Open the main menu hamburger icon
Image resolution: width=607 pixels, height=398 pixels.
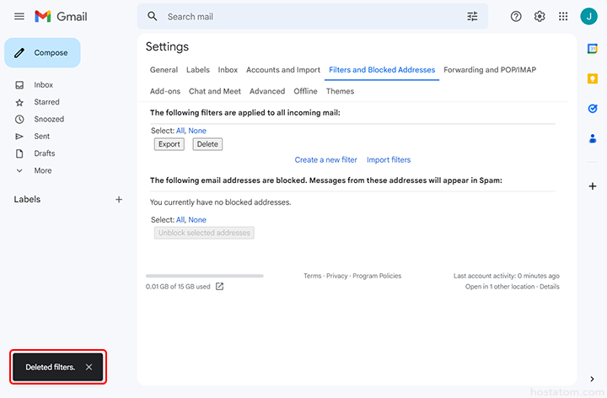19,17
